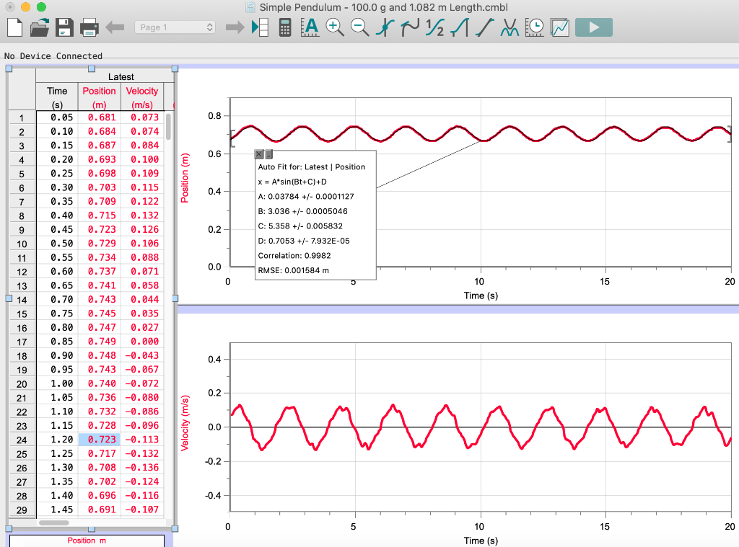
Task: Activate the Statistics (1/2) tool
Action: click(x=435, y=27)
